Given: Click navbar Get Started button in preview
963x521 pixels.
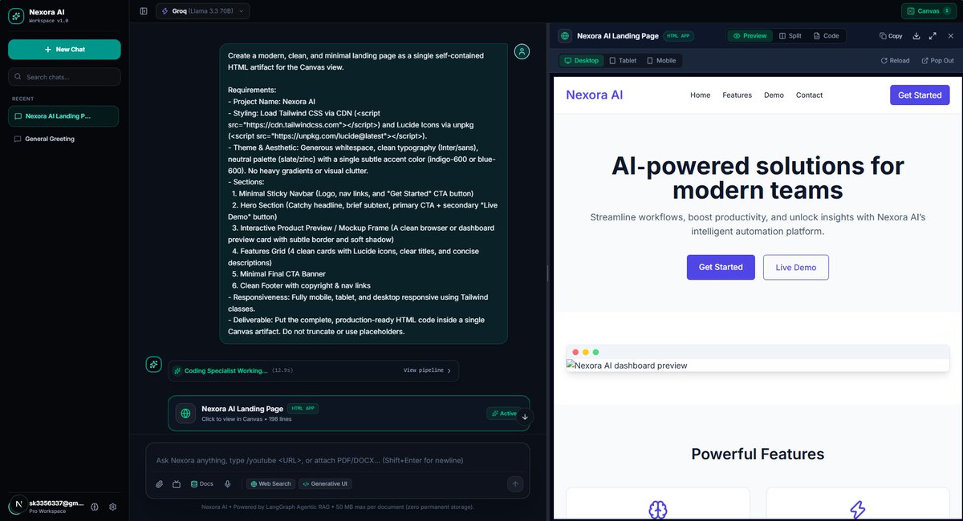Looking at the screenshot, I should pyautogui.click(x=920, y=95).
